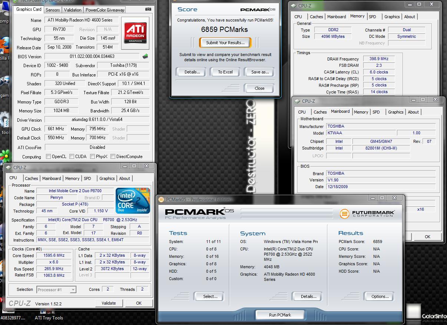Open the Processor #1 selection dropdown
The image size is (447, 325).
click(56, 290)
